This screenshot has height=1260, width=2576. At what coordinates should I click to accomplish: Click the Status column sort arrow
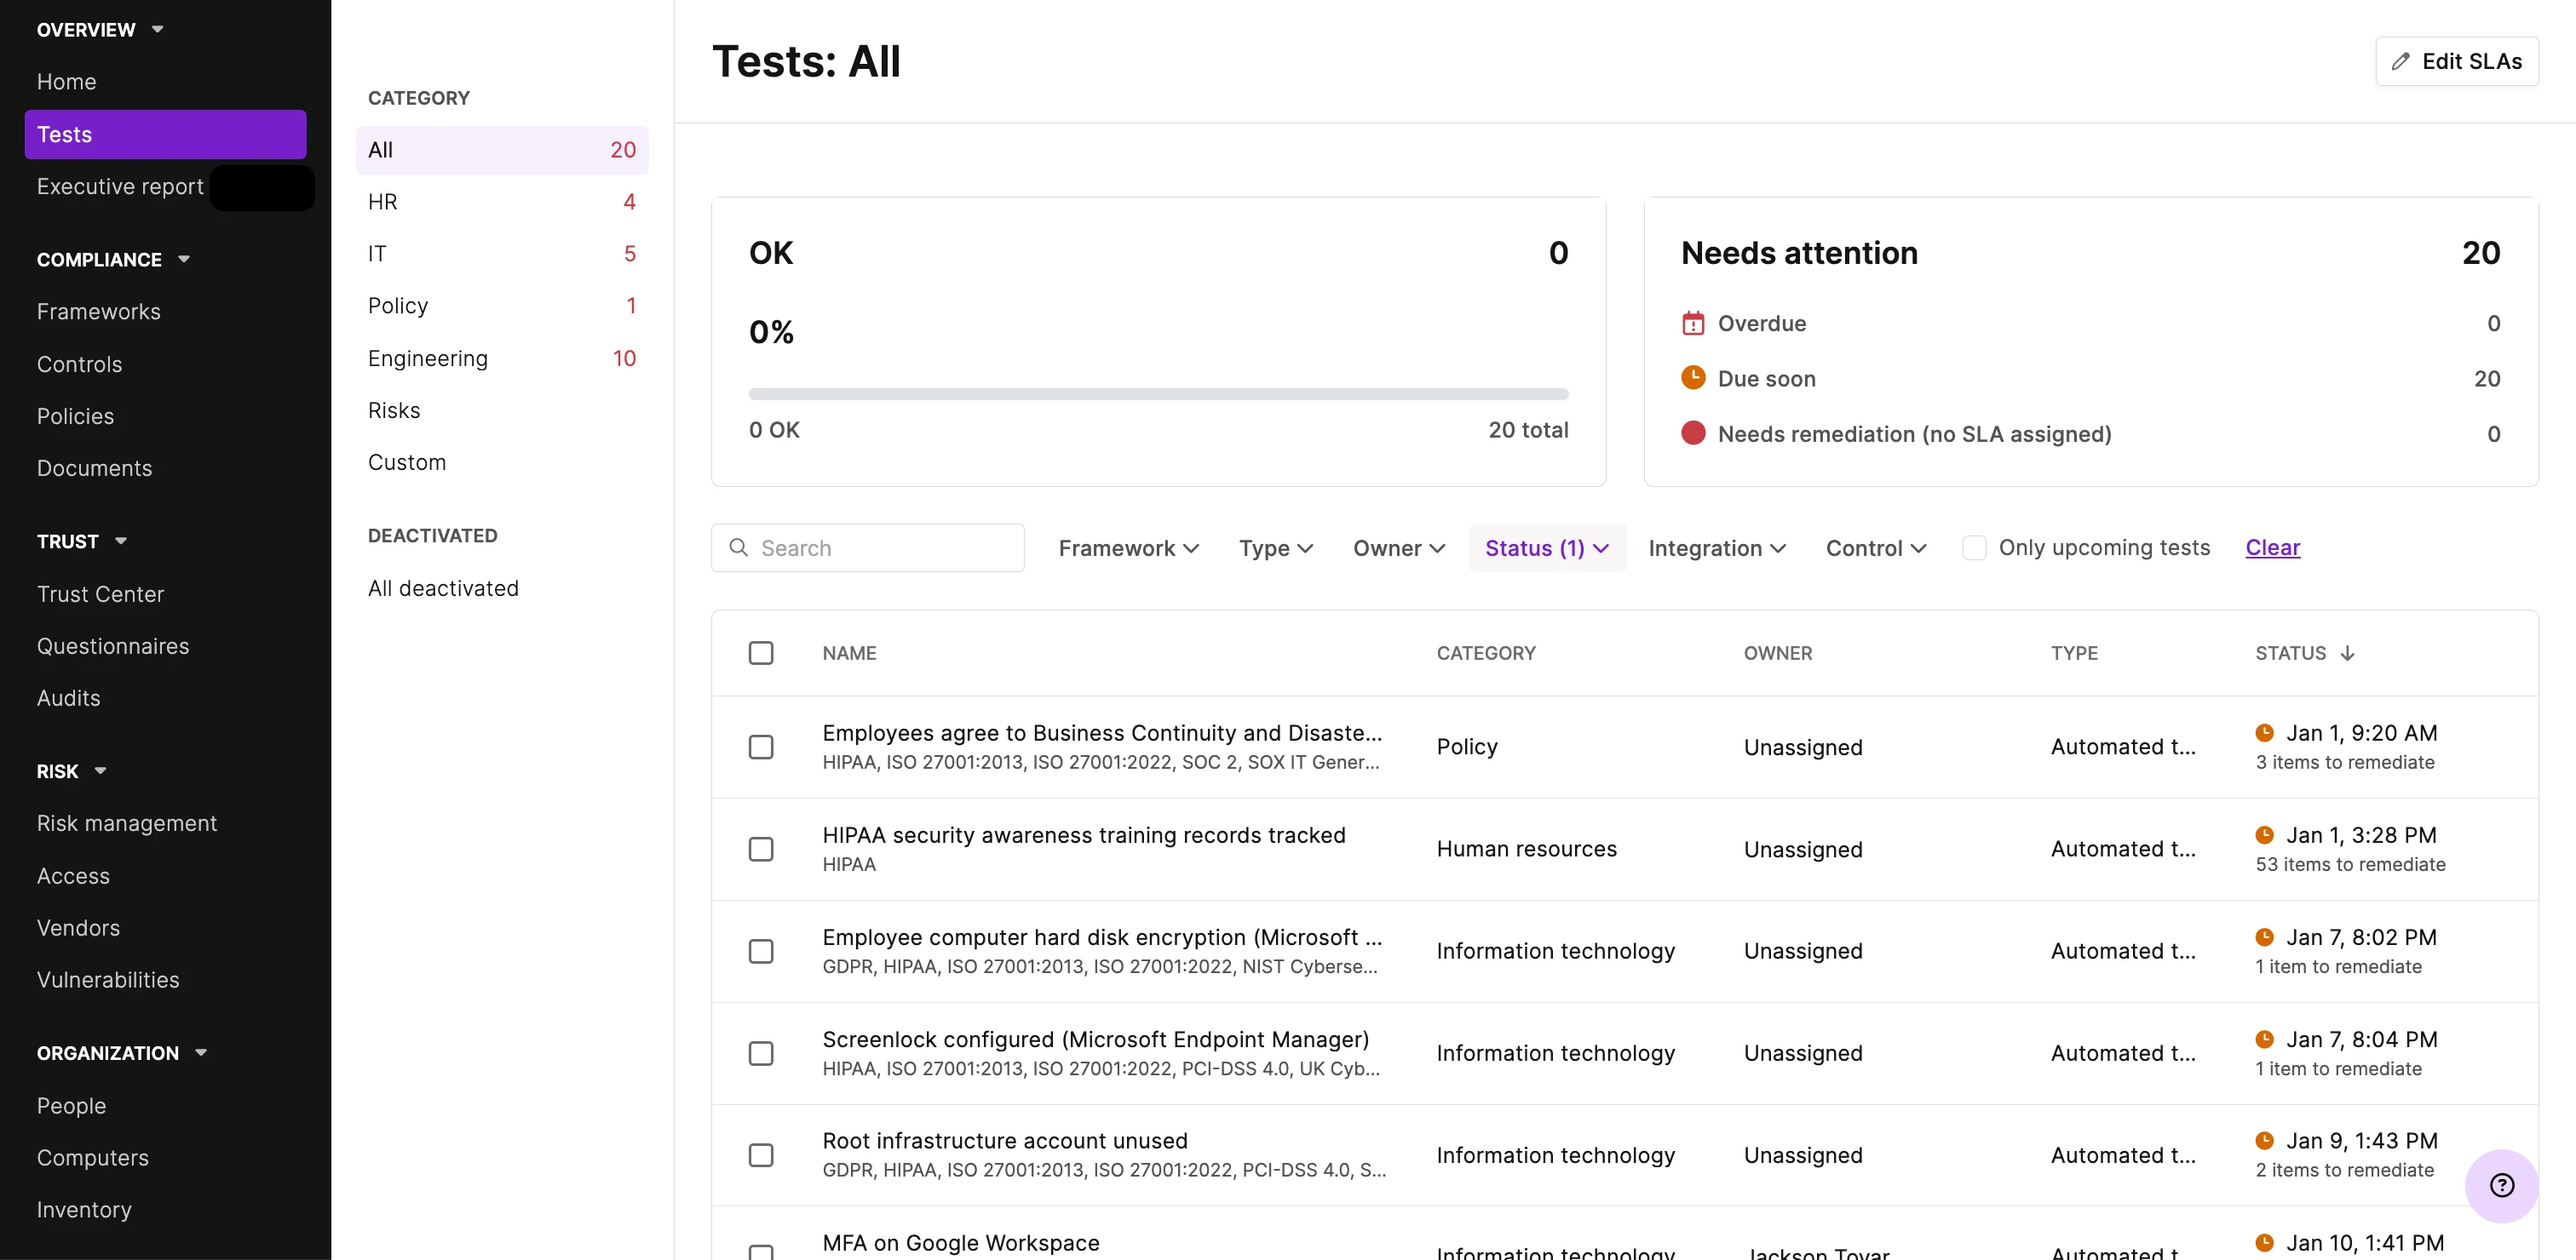click(x=2347, y=654)
